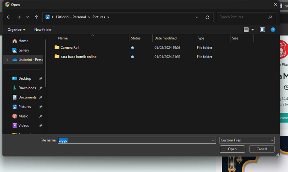Click the Cancel button
This screenshot has height=172, width=288.
(x=262, y=149)
